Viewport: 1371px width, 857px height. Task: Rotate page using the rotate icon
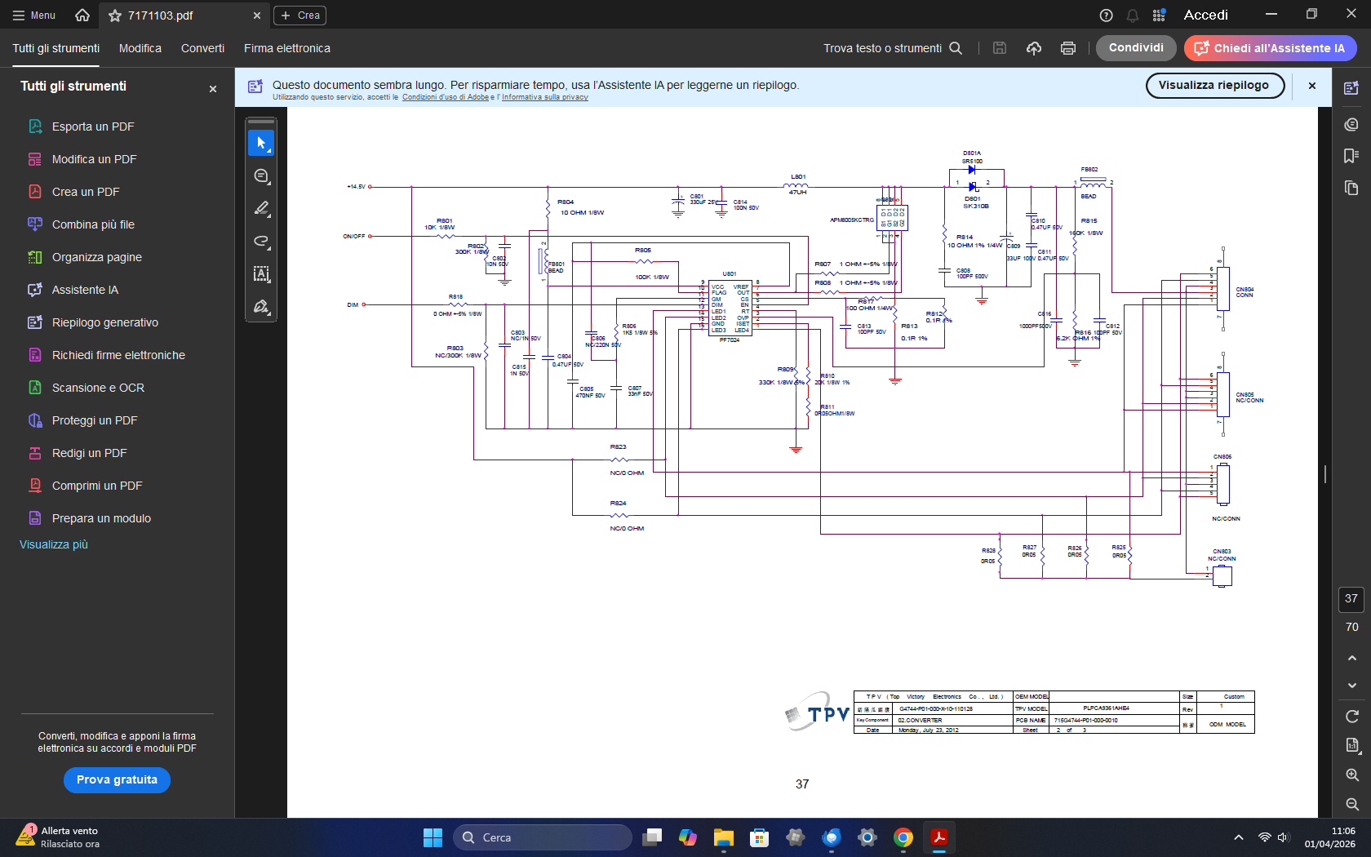coord(1352,717)
